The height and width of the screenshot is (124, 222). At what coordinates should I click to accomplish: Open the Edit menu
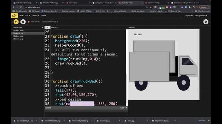[x=28, y=15]
